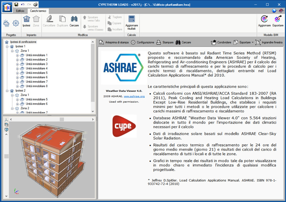Collapse the Ipotesi 1 tree node
Image resolution: width=286 pixels, height=202 pixels.
[7, 47]
